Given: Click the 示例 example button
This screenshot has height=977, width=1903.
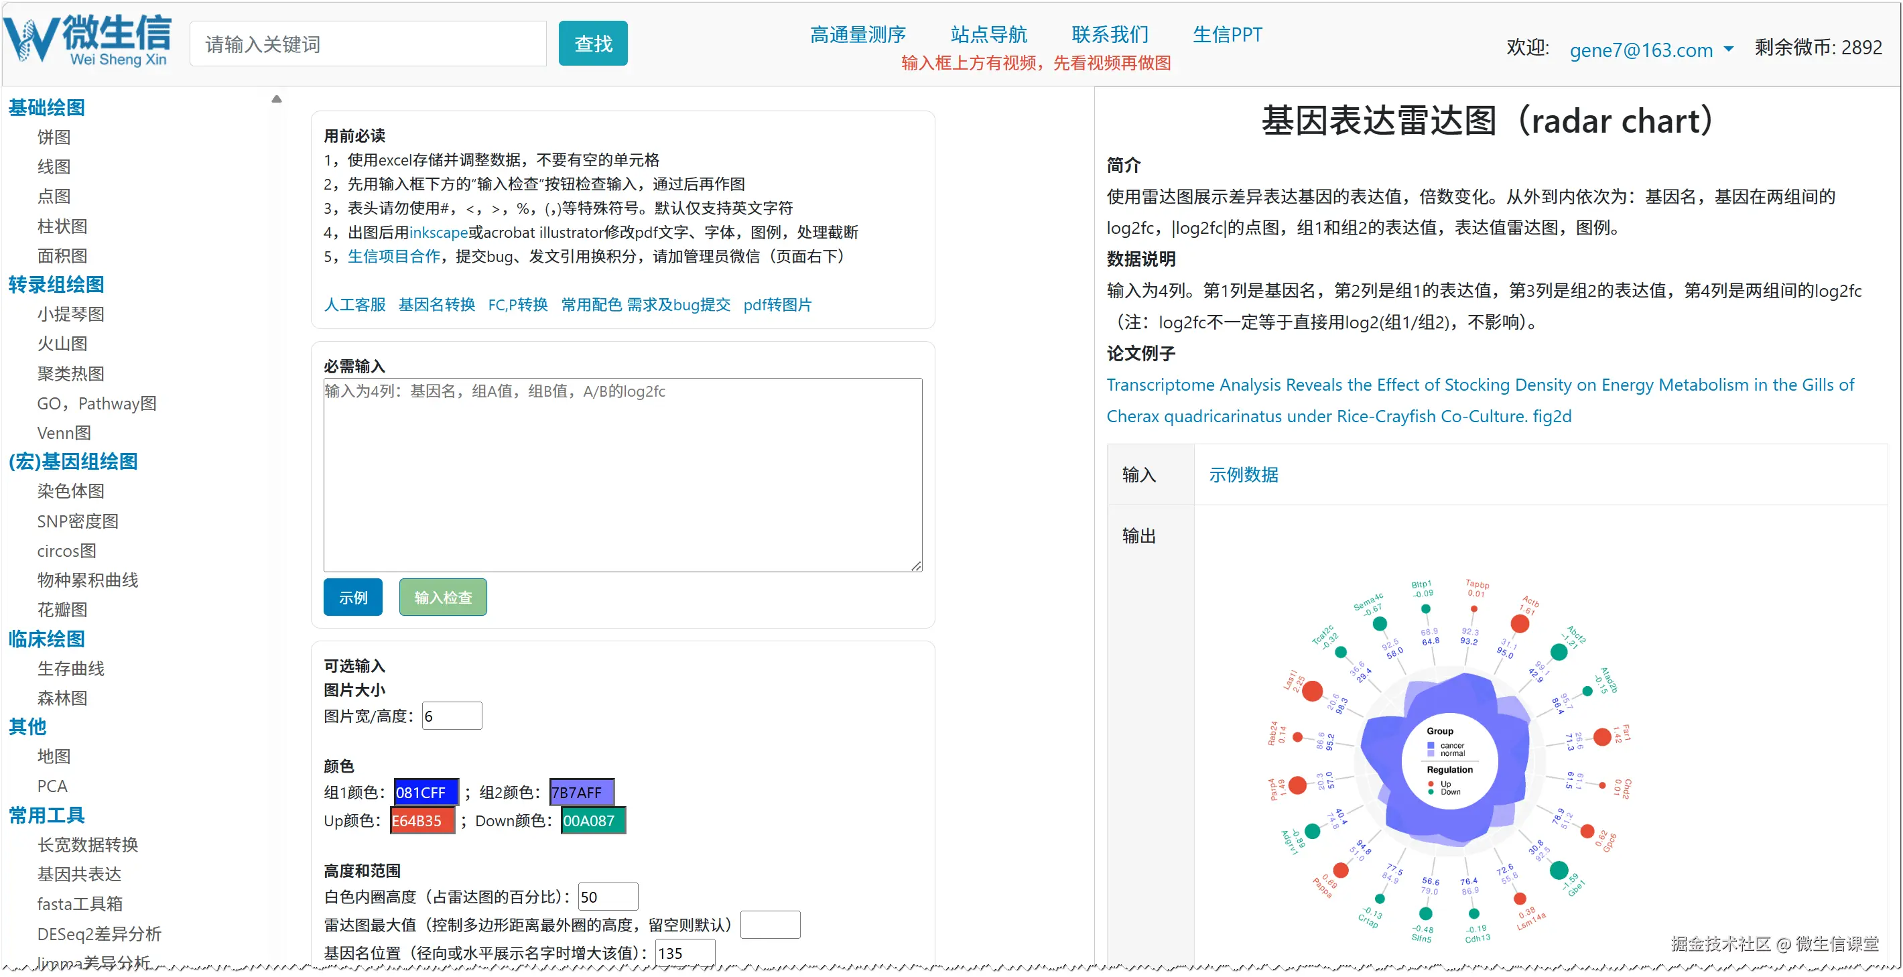Looking at the screenshot, I should coord(352,596).
